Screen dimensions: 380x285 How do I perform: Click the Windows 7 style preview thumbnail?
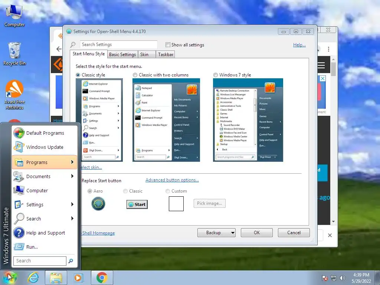coord(248,120)
